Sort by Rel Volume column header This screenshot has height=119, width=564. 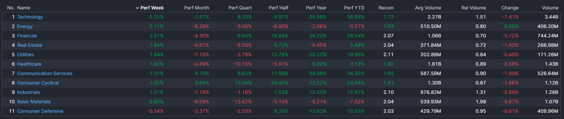[x=474, y=8]
